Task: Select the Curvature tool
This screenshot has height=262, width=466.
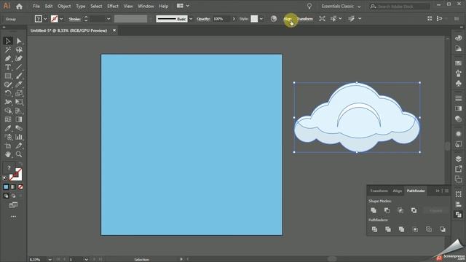Action: pos(19,58)
